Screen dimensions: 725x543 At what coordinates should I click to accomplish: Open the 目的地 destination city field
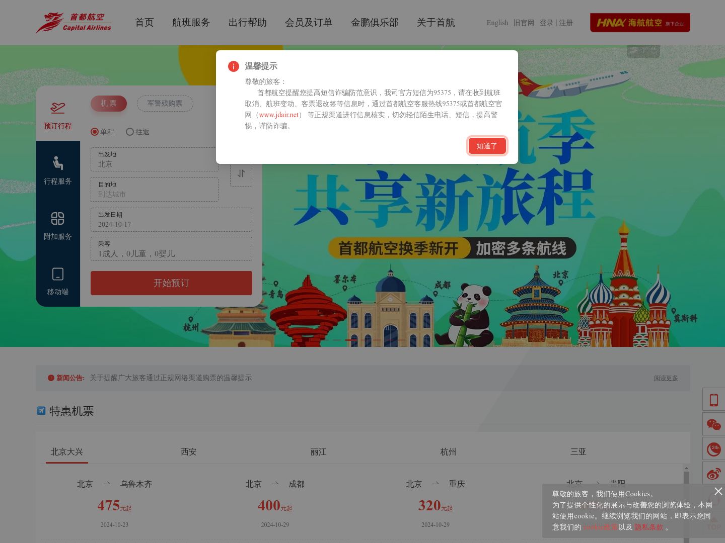[x=155, y=190]
